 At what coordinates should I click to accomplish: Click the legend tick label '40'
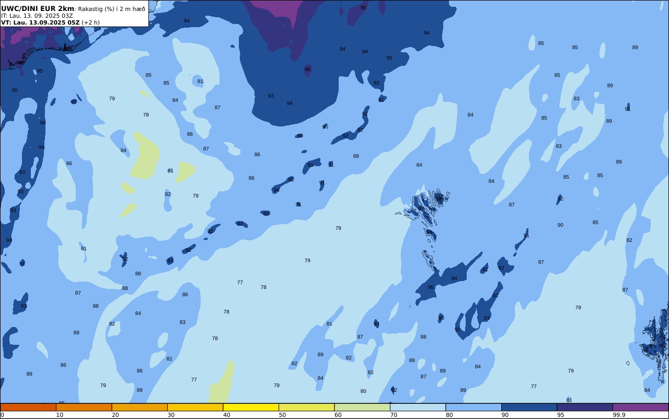[x=226, y=415]
